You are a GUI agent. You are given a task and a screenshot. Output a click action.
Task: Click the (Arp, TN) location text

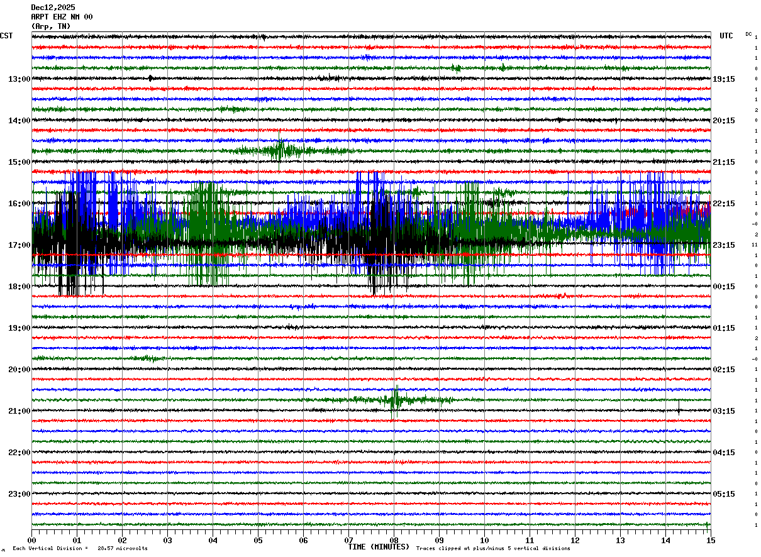(x=51, y=26)
